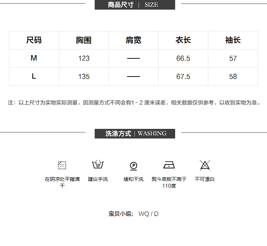Select the 洗涤方式 WASHING section header
The height and width of the screenshot is (246, 267).
point(135,134)
